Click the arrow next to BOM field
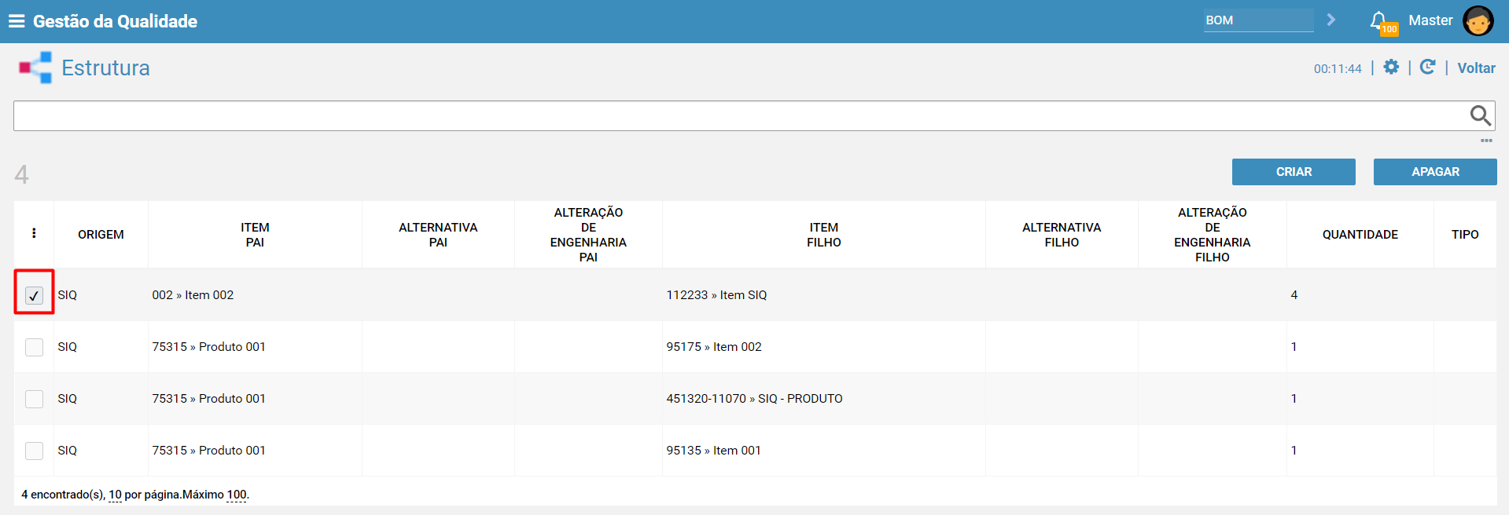The height and width of the screenshot is (515, 1509). click(x=1331, y=20)
